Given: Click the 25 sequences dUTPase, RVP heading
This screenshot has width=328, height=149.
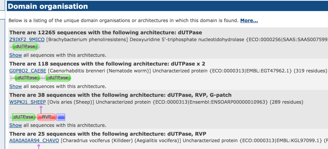Looking at the screenshot, I should 108,134.
